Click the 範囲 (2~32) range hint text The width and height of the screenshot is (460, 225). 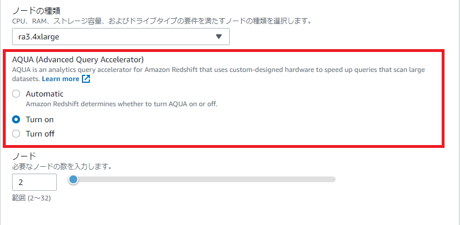pos(32,198)
